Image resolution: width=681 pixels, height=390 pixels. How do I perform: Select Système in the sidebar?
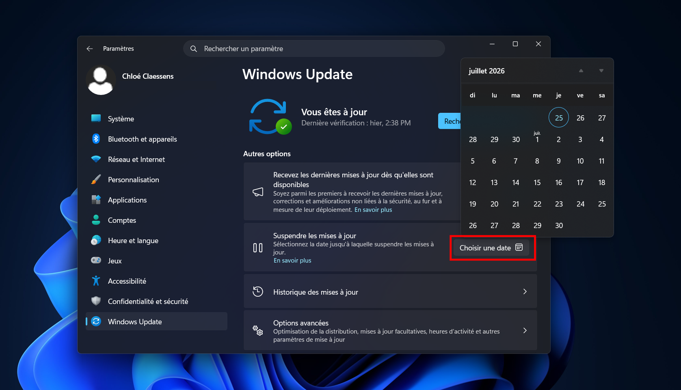(156, 119)
